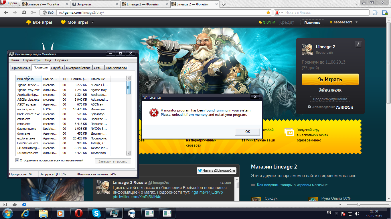This screenshot has width=391, height=219.
Task: Click the red error icon in WinLicense dialog
Action: tap(154, 113)
